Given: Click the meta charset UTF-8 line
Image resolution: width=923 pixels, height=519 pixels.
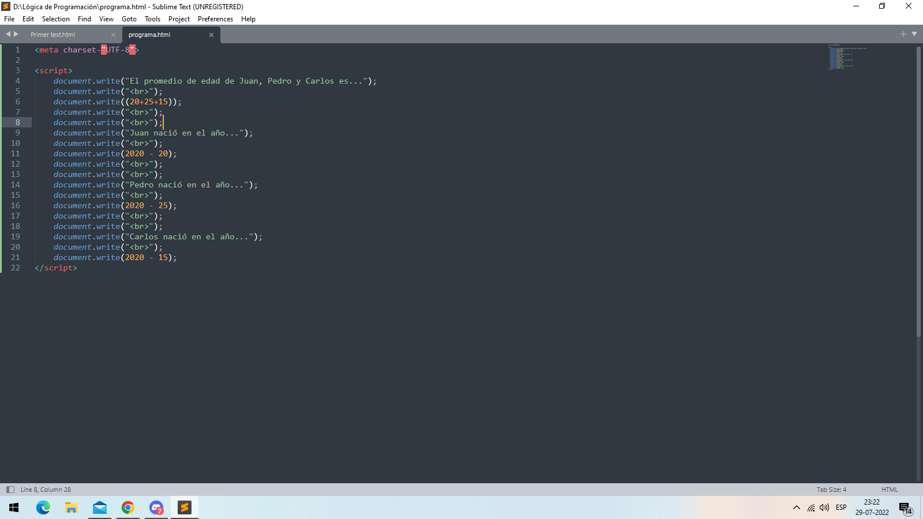Looking at the screenshot, I should (87, 50).
